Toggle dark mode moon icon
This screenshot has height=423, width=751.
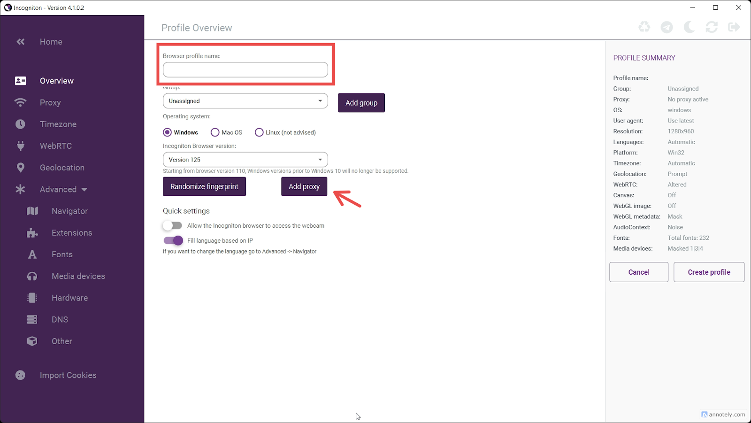point(689,27)
